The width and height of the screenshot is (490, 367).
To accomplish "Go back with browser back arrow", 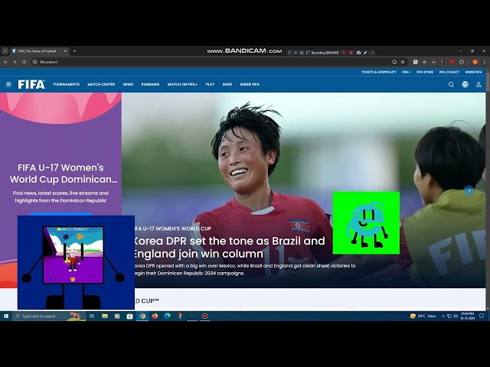I will click(x=5, y=62).
